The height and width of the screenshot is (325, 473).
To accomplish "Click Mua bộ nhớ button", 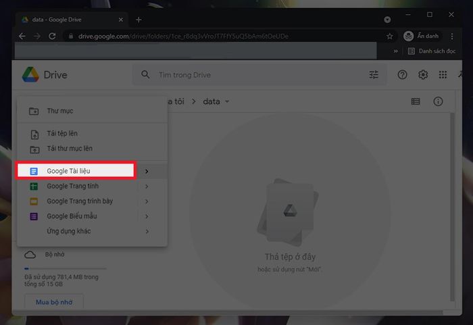I will (54, 302).
